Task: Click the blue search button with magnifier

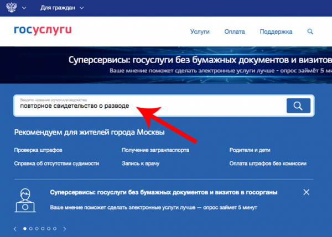Action: pos(298,106)
